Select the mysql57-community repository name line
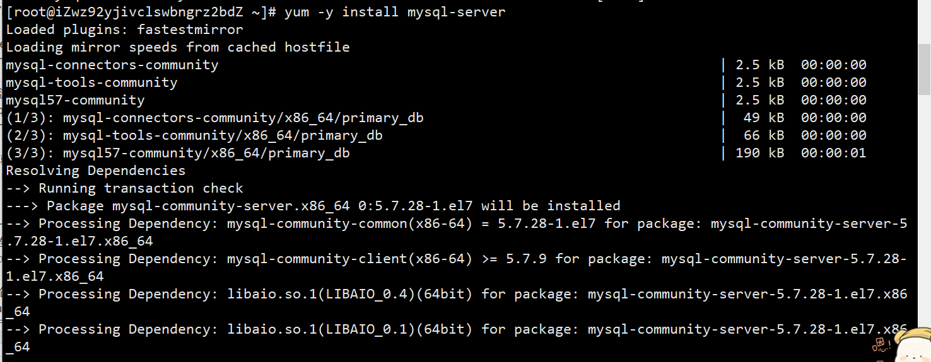The width and height of the screenshot is (931, 362). pyautogui.click(x=75, y=100)
